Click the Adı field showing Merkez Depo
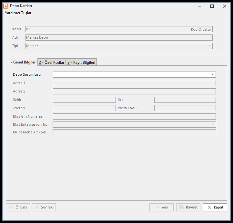The image size is (233, 223). pos(119,37)
